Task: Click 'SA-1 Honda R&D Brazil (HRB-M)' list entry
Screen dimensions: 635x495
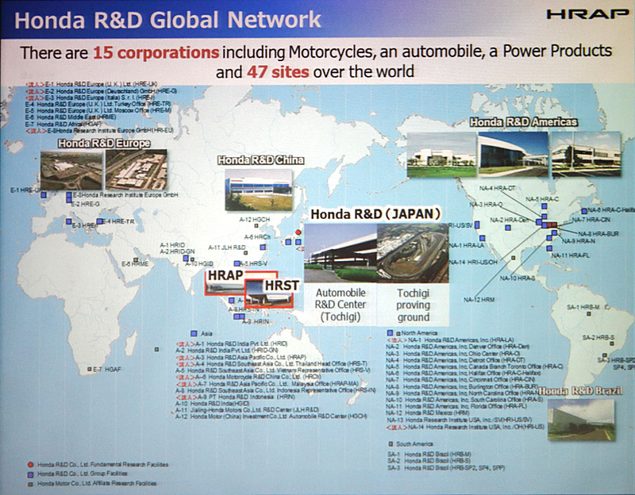Action: coord(429,455)
